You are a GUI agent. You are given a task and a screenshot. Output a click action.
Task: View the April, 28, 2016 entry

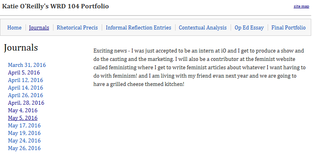click(26, 103)
